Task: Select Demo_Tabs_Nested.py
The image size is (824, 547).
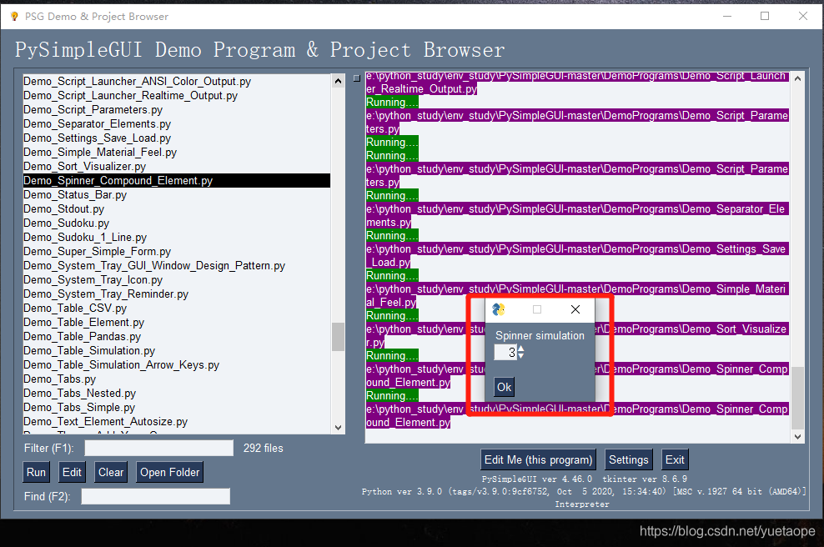Action: pyautogui.click(x=177, y=394)
